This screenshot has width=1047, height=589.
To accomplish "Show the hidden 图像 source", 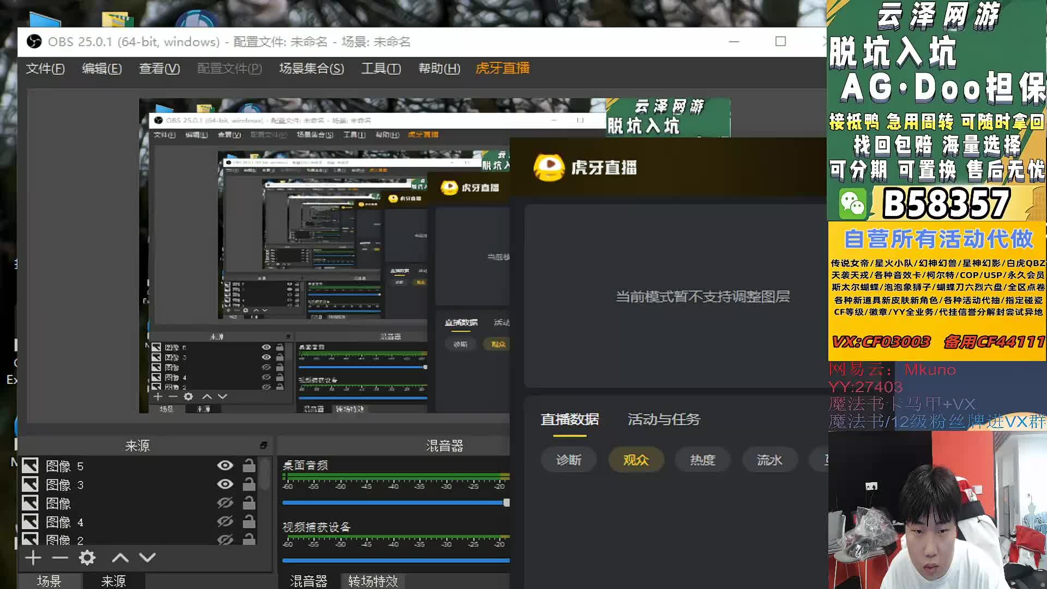I will point(225,503).
